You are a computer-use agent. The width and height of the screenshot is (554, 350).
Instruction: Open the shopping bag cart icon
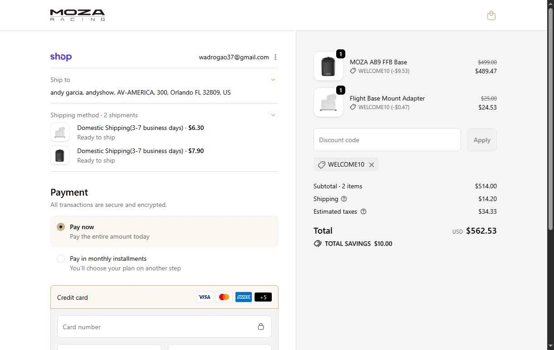[x=491, y=15]
